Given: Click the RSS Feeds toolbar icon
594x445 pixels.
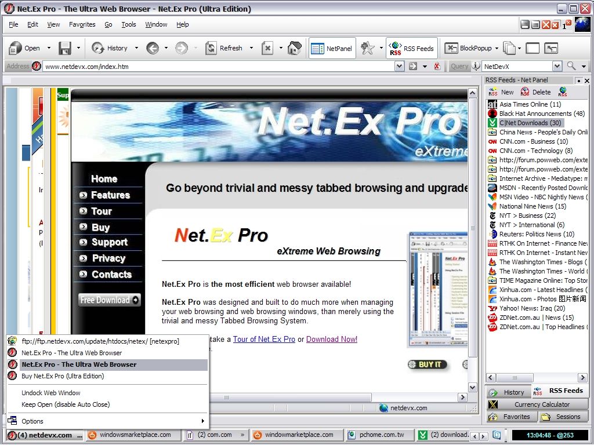Looking at the screenshot, I should (x=395, y=49).
